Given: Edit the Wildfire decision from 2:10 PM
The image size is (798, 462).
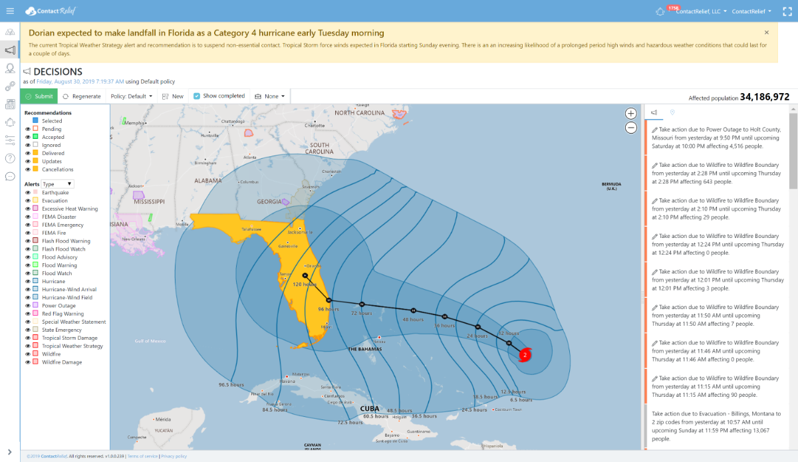Looking at the screenshot, I should coord(654,201).
